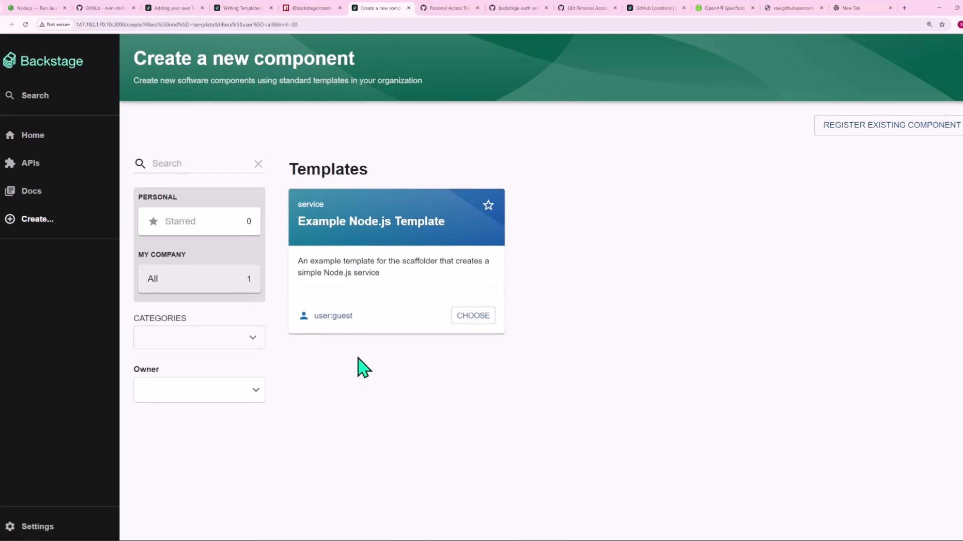Star the Example Node.js Template
This screenshot has width=963, height=541.
(488, 205)
